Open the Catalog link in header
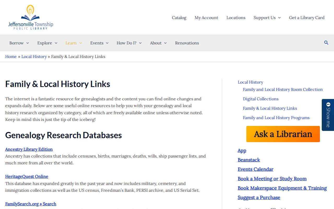The image size is (334, 209). tap(179, 18)
